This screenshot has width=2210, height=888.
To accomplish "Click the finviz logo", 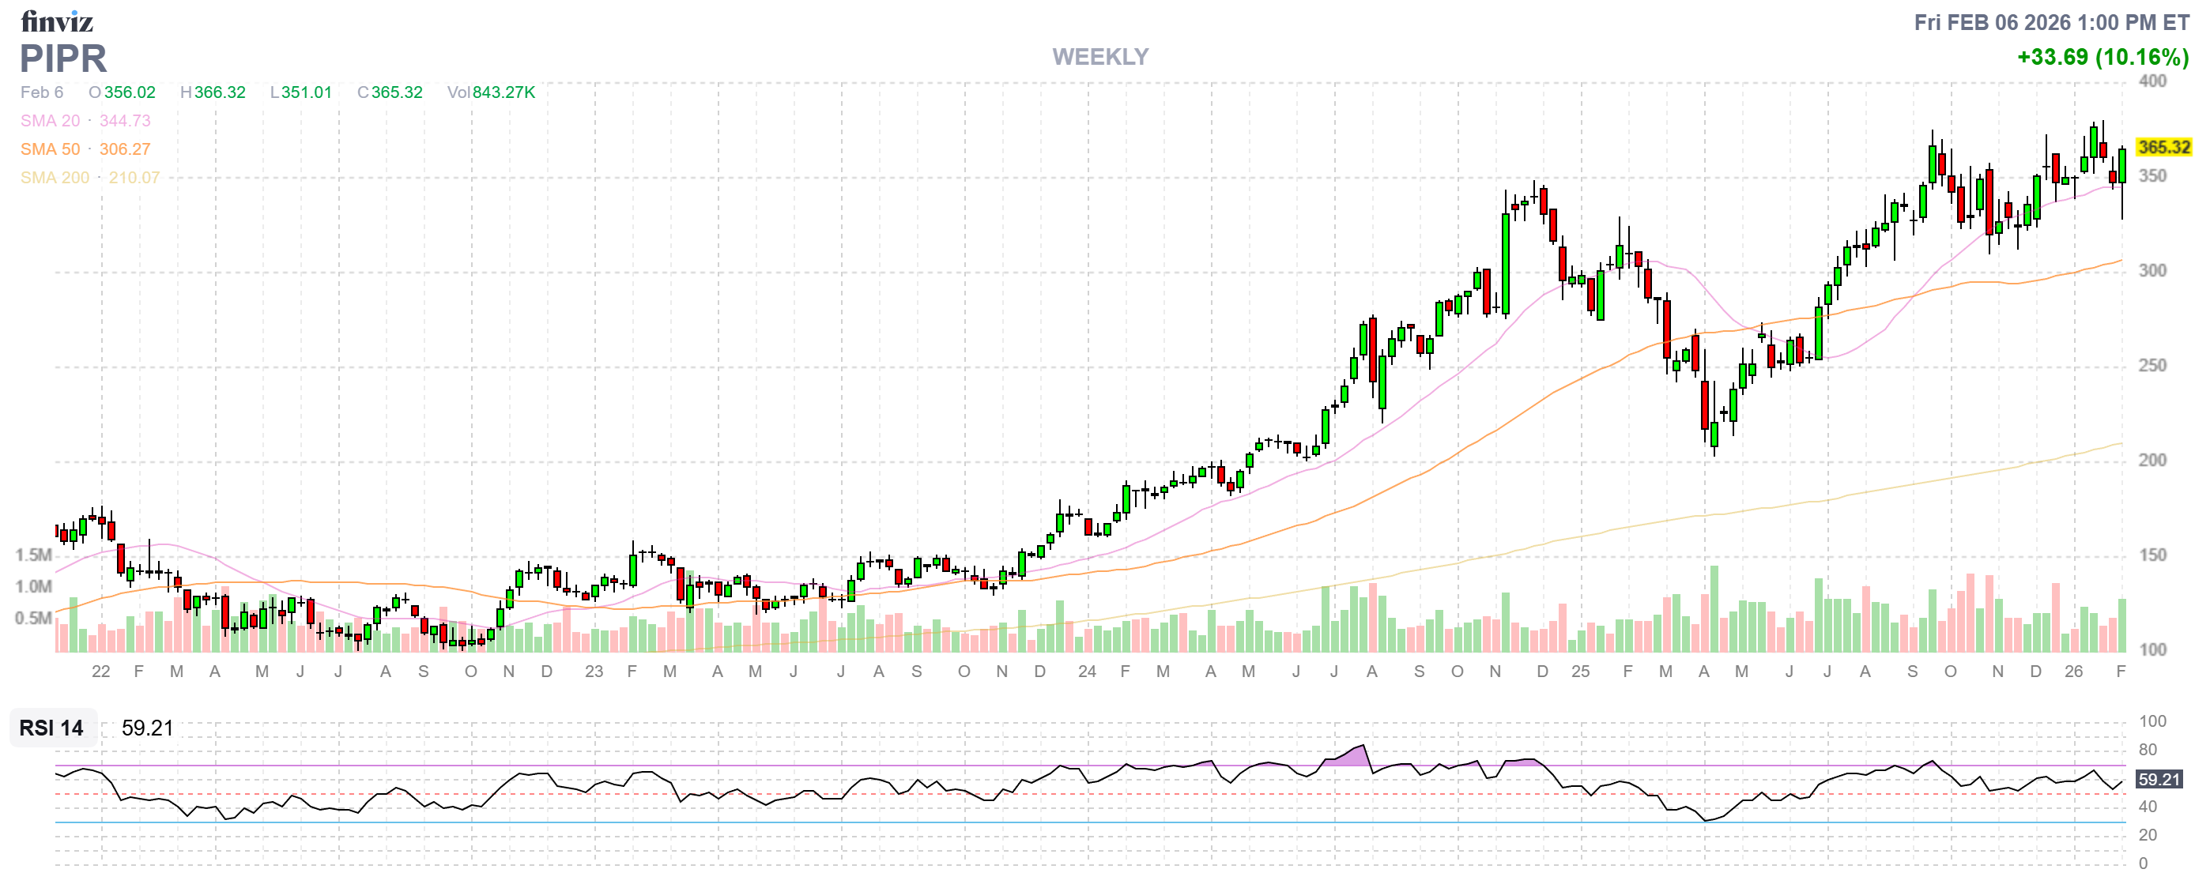I will (57, 21).
